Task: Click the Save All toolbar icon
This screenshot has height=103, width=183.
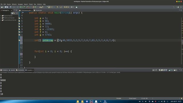Action: coord(7,7)
